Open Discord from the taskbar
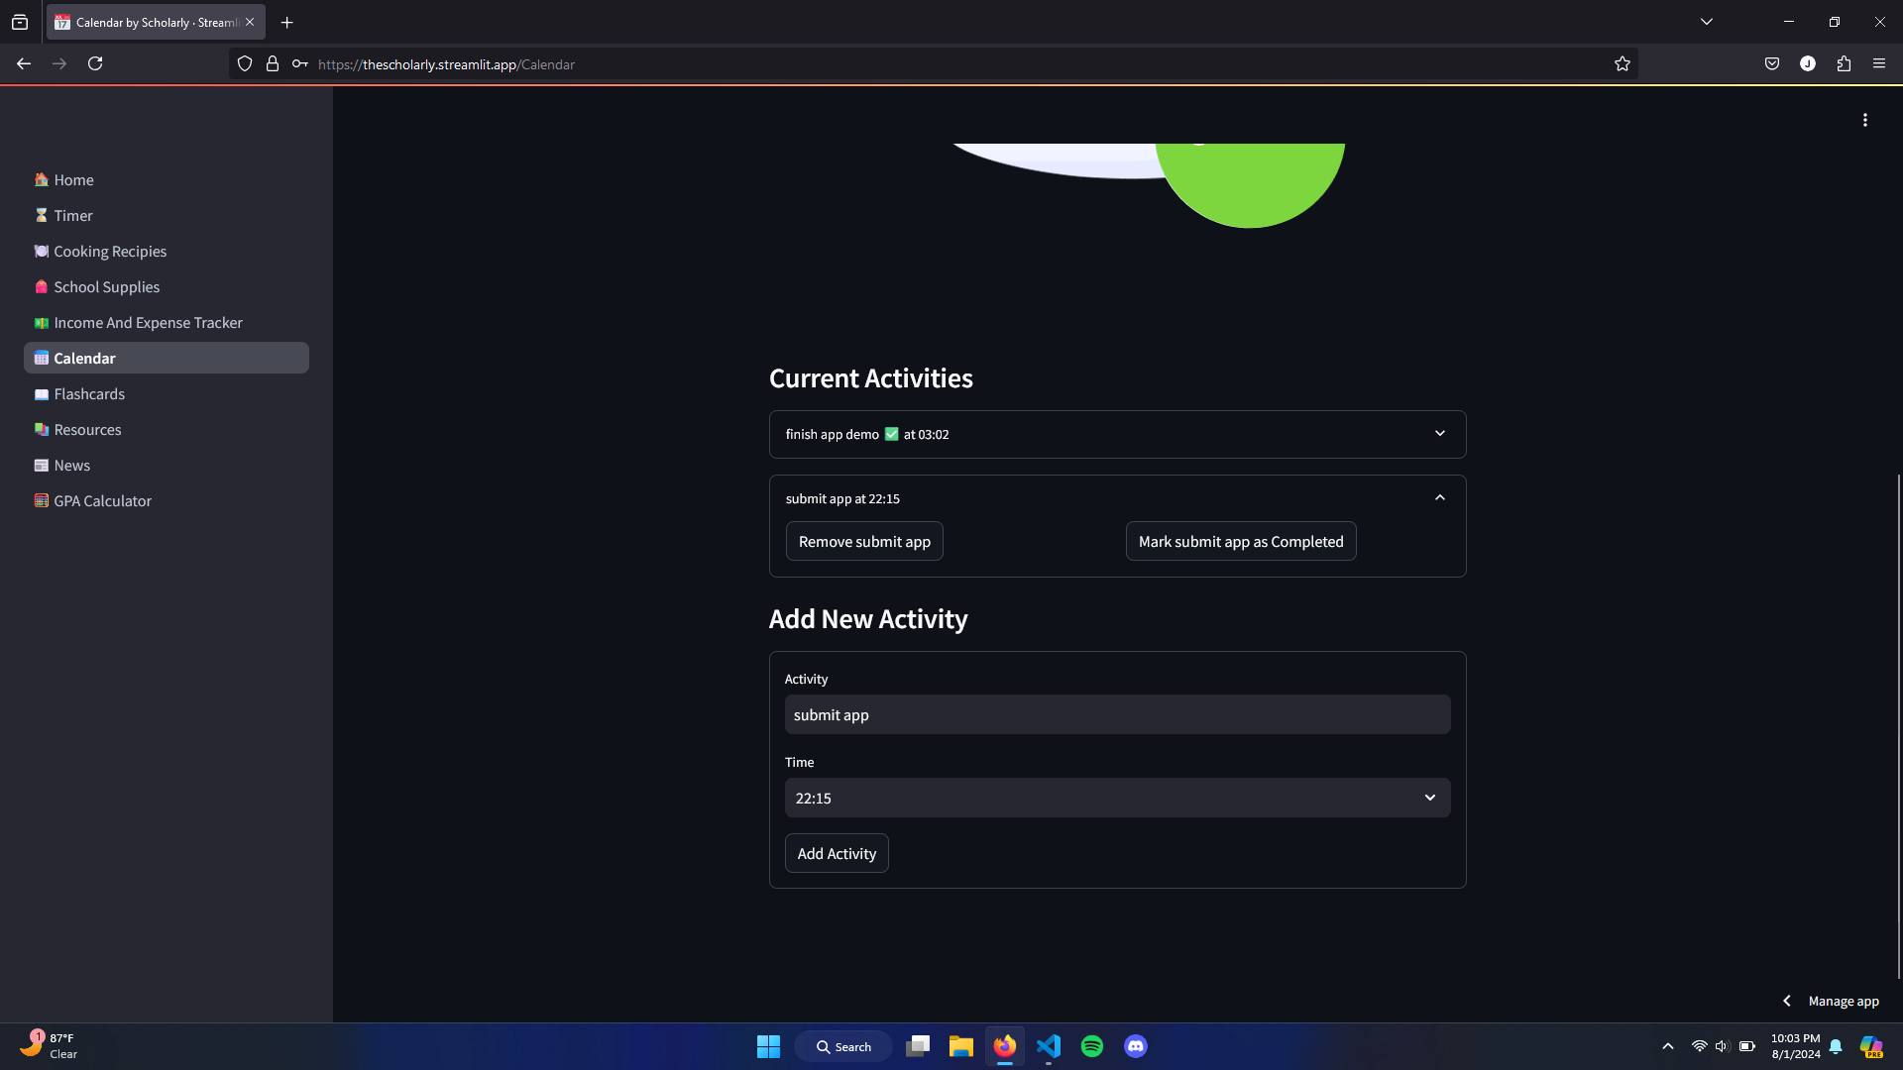 1136,1046
